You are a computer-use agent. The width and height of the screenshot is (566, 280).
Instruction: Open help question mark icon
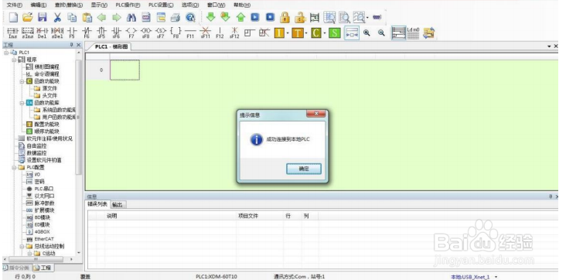[190, 17]
